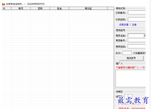Viewport: 151px width, 109px height.
Task: Sort by the 账号 column header
Action: 21,9
